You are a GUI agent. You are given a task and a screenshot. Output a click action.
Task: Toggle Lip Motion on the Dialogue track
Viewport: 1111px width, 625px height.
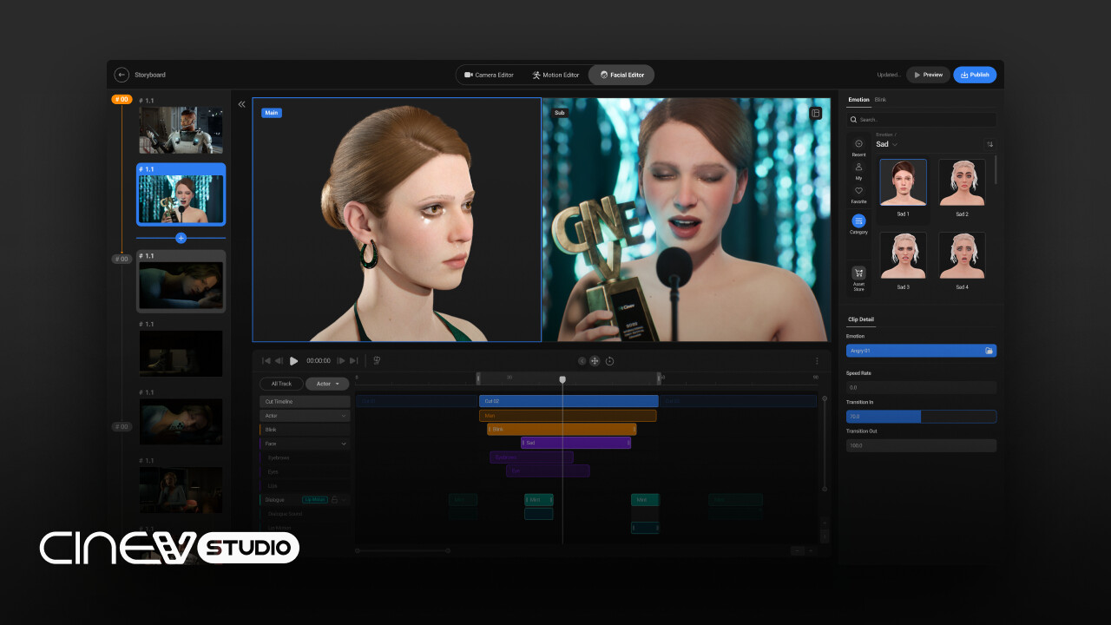[315, 500]
